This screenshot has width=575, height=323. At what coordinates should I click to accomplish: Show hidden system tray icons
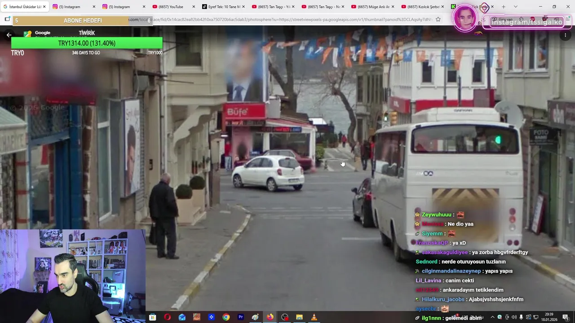[492, 317]
